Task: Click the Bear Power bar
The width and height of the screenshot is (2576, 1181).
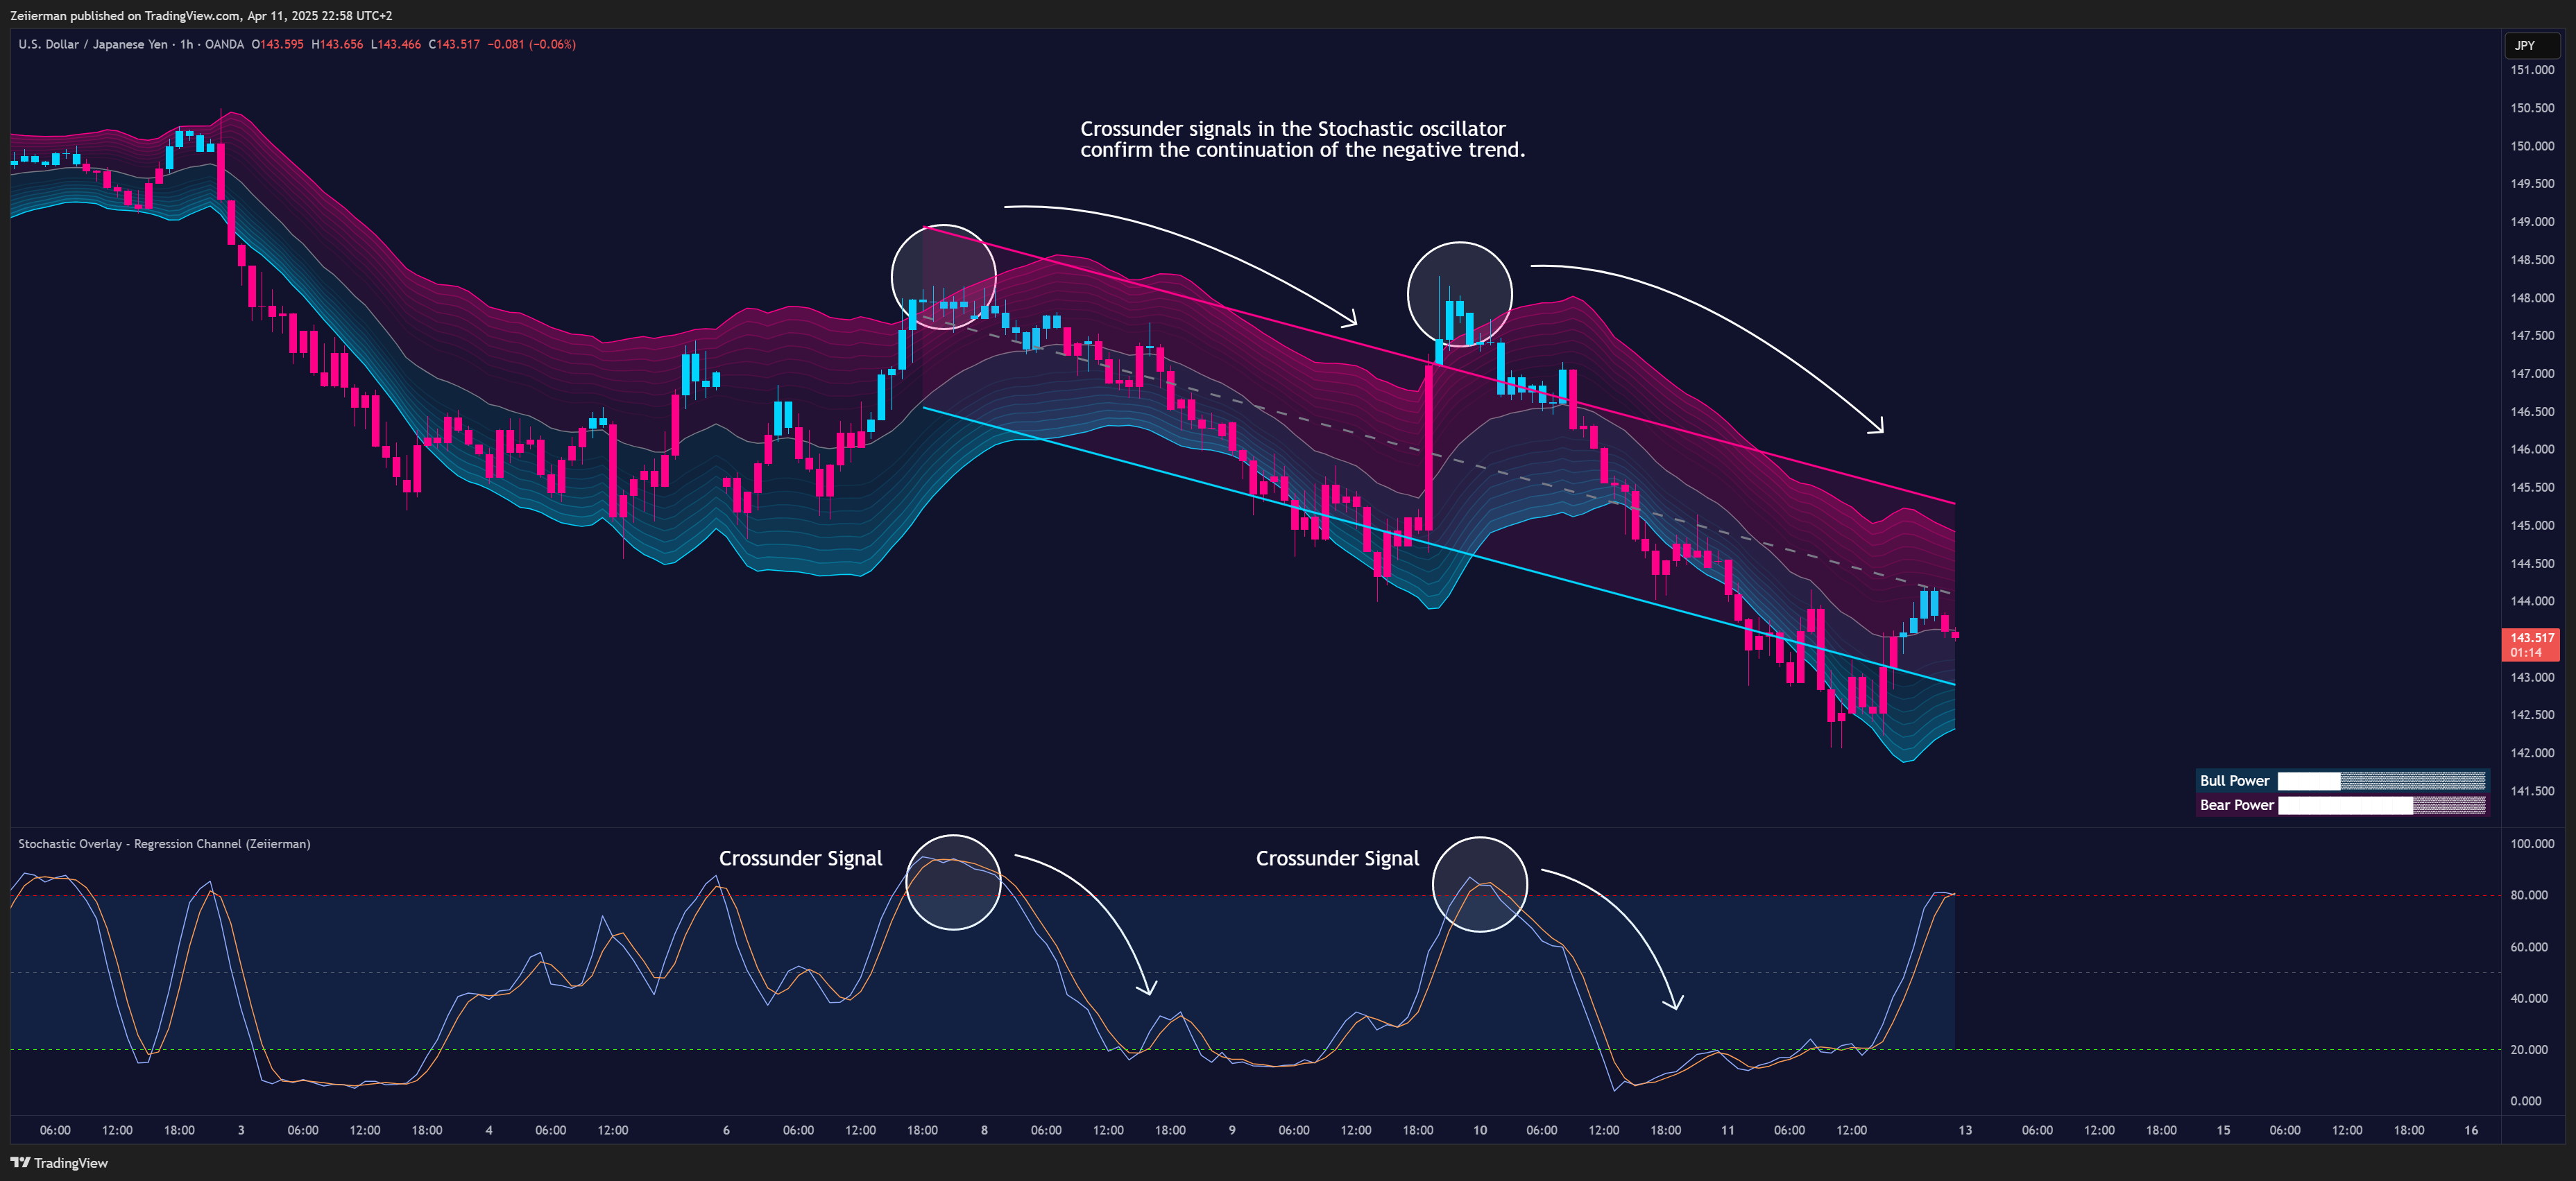Action: click(x=2381, y=805)
